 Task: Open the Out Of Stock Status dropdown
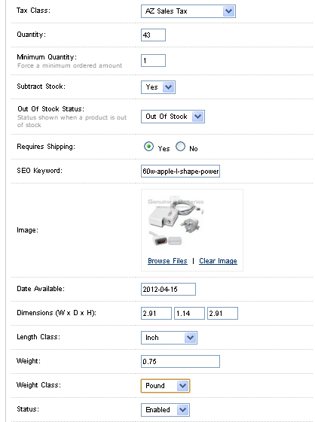[173, 117]
